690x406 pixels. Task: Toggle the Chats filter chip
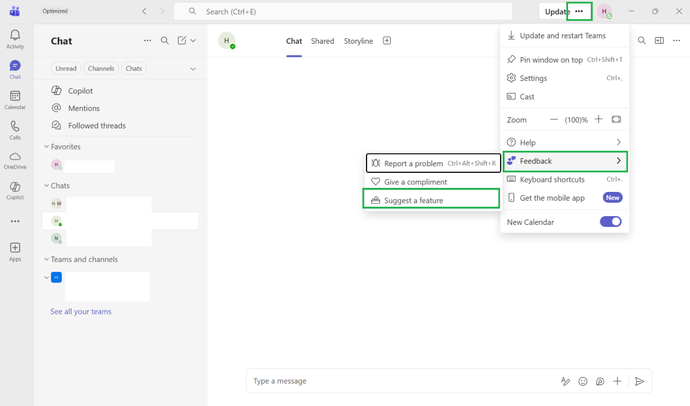134,69
